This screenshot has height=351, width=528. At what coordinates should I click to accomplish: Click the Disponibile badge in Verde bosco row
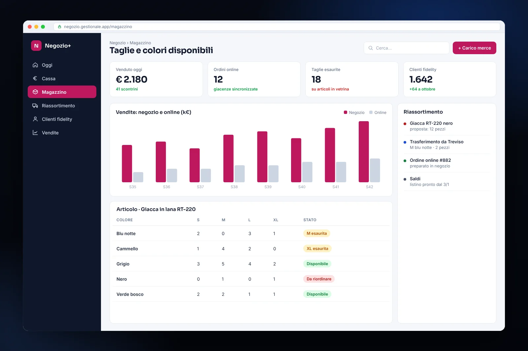(x=317, y=294)
